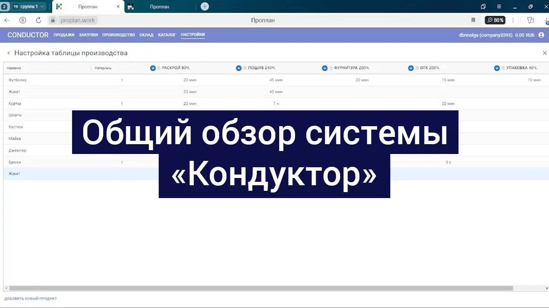This screenshot has width=549, height=308.
Task: Click the 0 с ОТК cell for Брюки
Action: tap(448, 162)
